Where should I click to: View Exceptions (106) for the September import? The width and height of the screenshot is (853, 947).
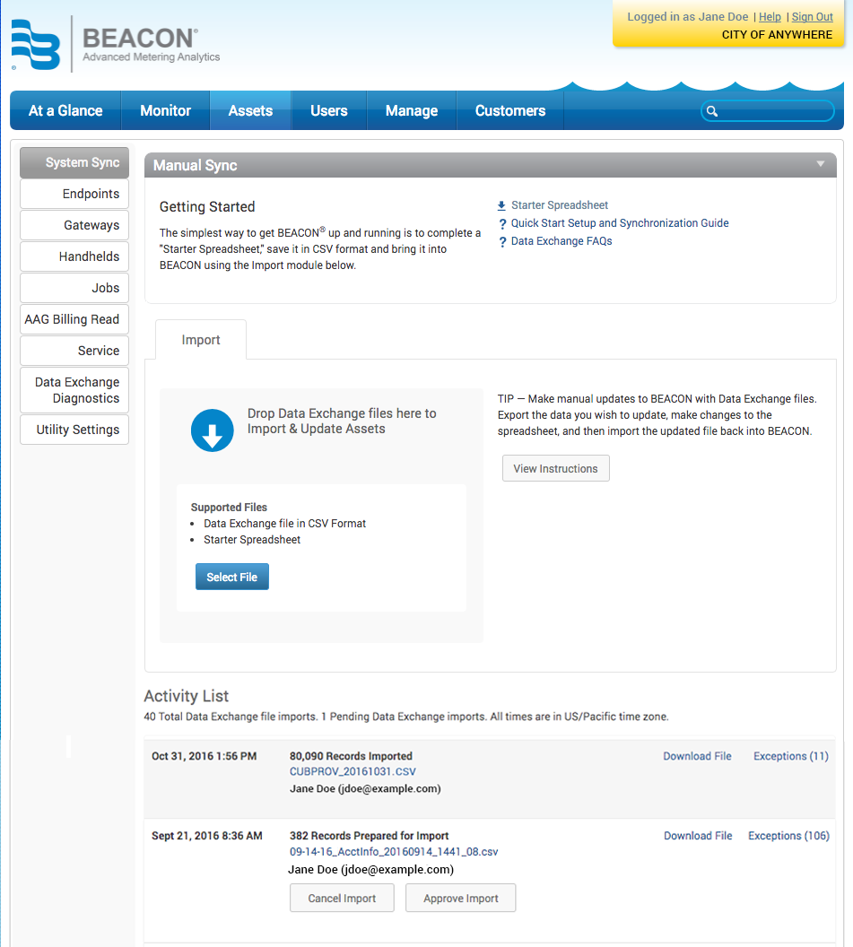coord(788,835)
